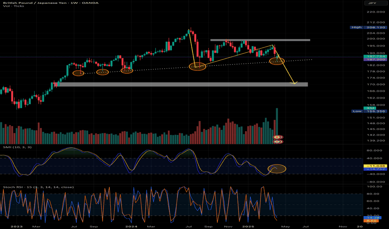Click the High 208.120 price label
The height and width of the screenshot is (229, 389).
click(x=368, y=27)
